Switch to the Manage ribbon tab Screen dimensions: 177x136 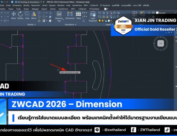35,9
